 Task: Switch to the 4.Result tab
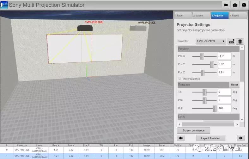click(238, 16)
